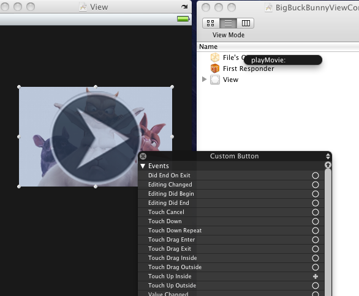The height and width of the screenshot is (296, 359).
Task: Click the top-left resize handle of the button
Action: point(19,87)
